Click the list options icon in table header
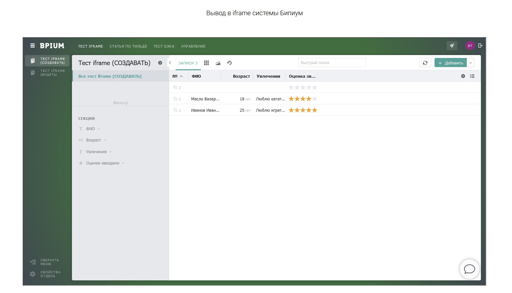 point(472,76)
